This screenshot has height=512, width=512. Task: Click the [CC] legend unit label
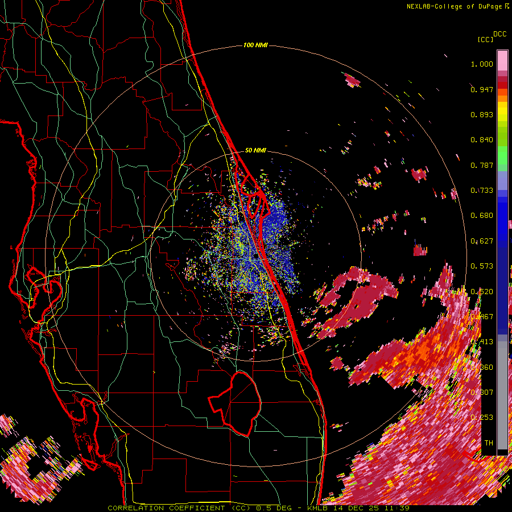tap(485, 39)
